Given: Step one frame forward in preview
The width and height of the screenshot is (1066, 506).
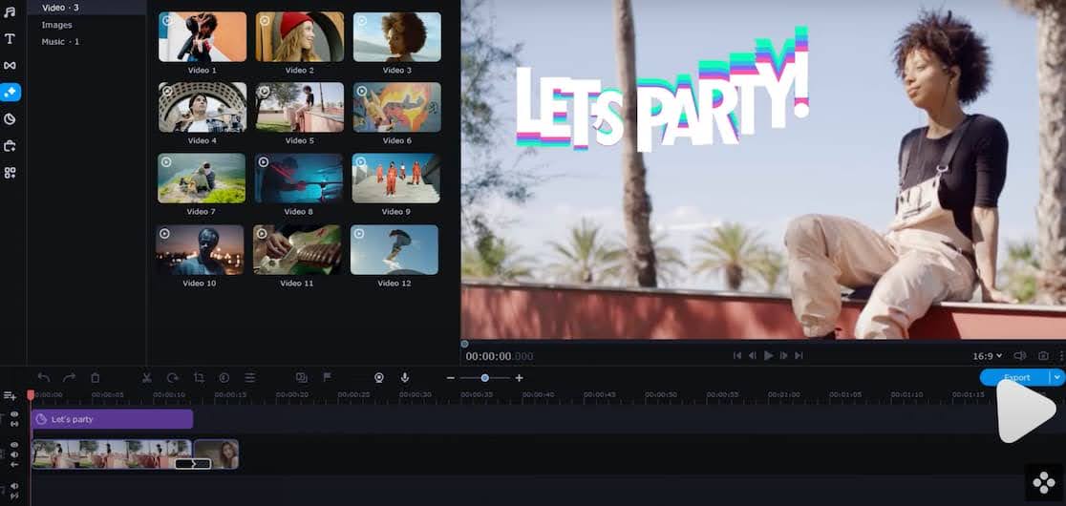Looking at the screenshot, I should (784, 355).
